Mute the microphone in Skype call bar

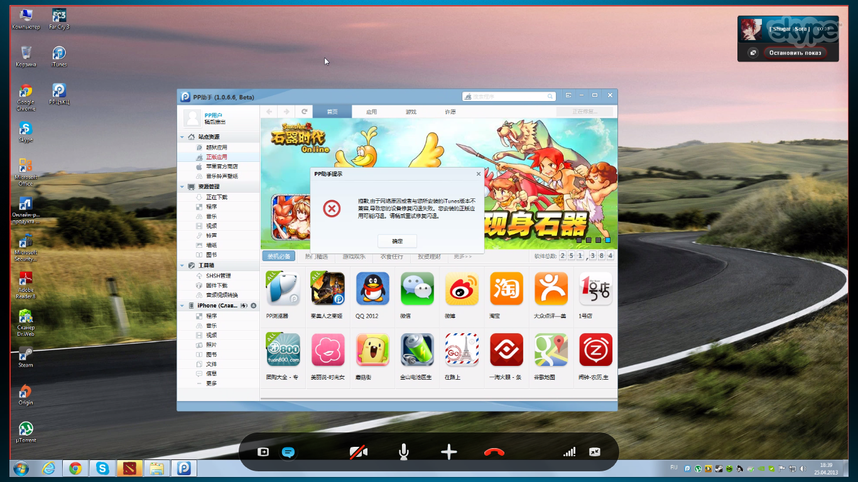[x=404, y=452]
